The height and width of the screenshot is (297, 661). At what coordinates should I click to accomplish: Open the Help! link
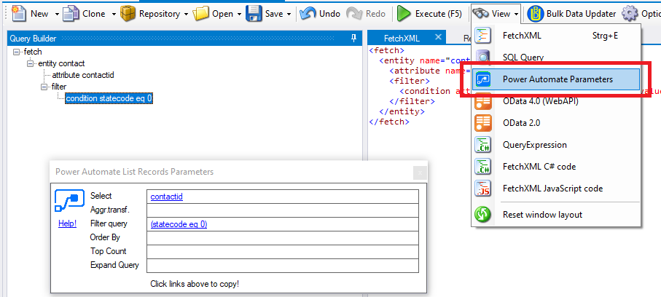68,223
